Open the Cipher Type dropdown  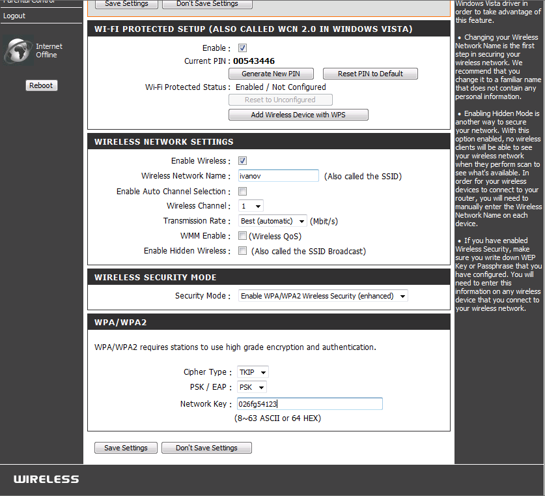[253, 372]
